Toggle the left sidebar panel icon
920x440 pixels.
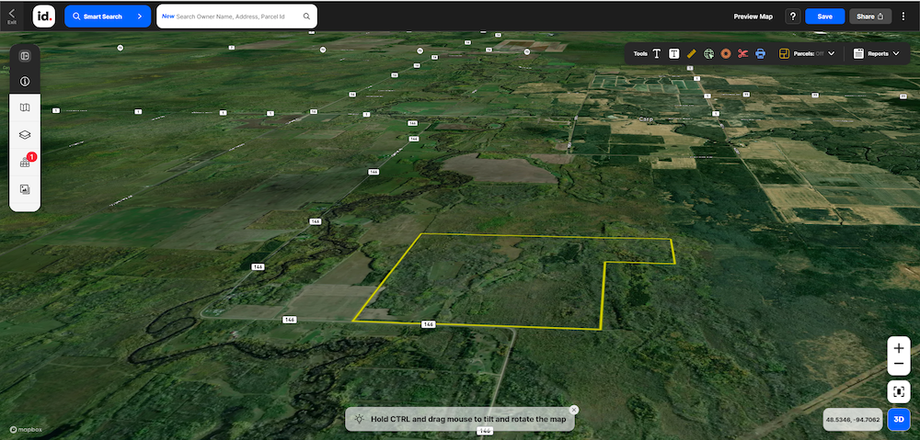tap(25, 56)
